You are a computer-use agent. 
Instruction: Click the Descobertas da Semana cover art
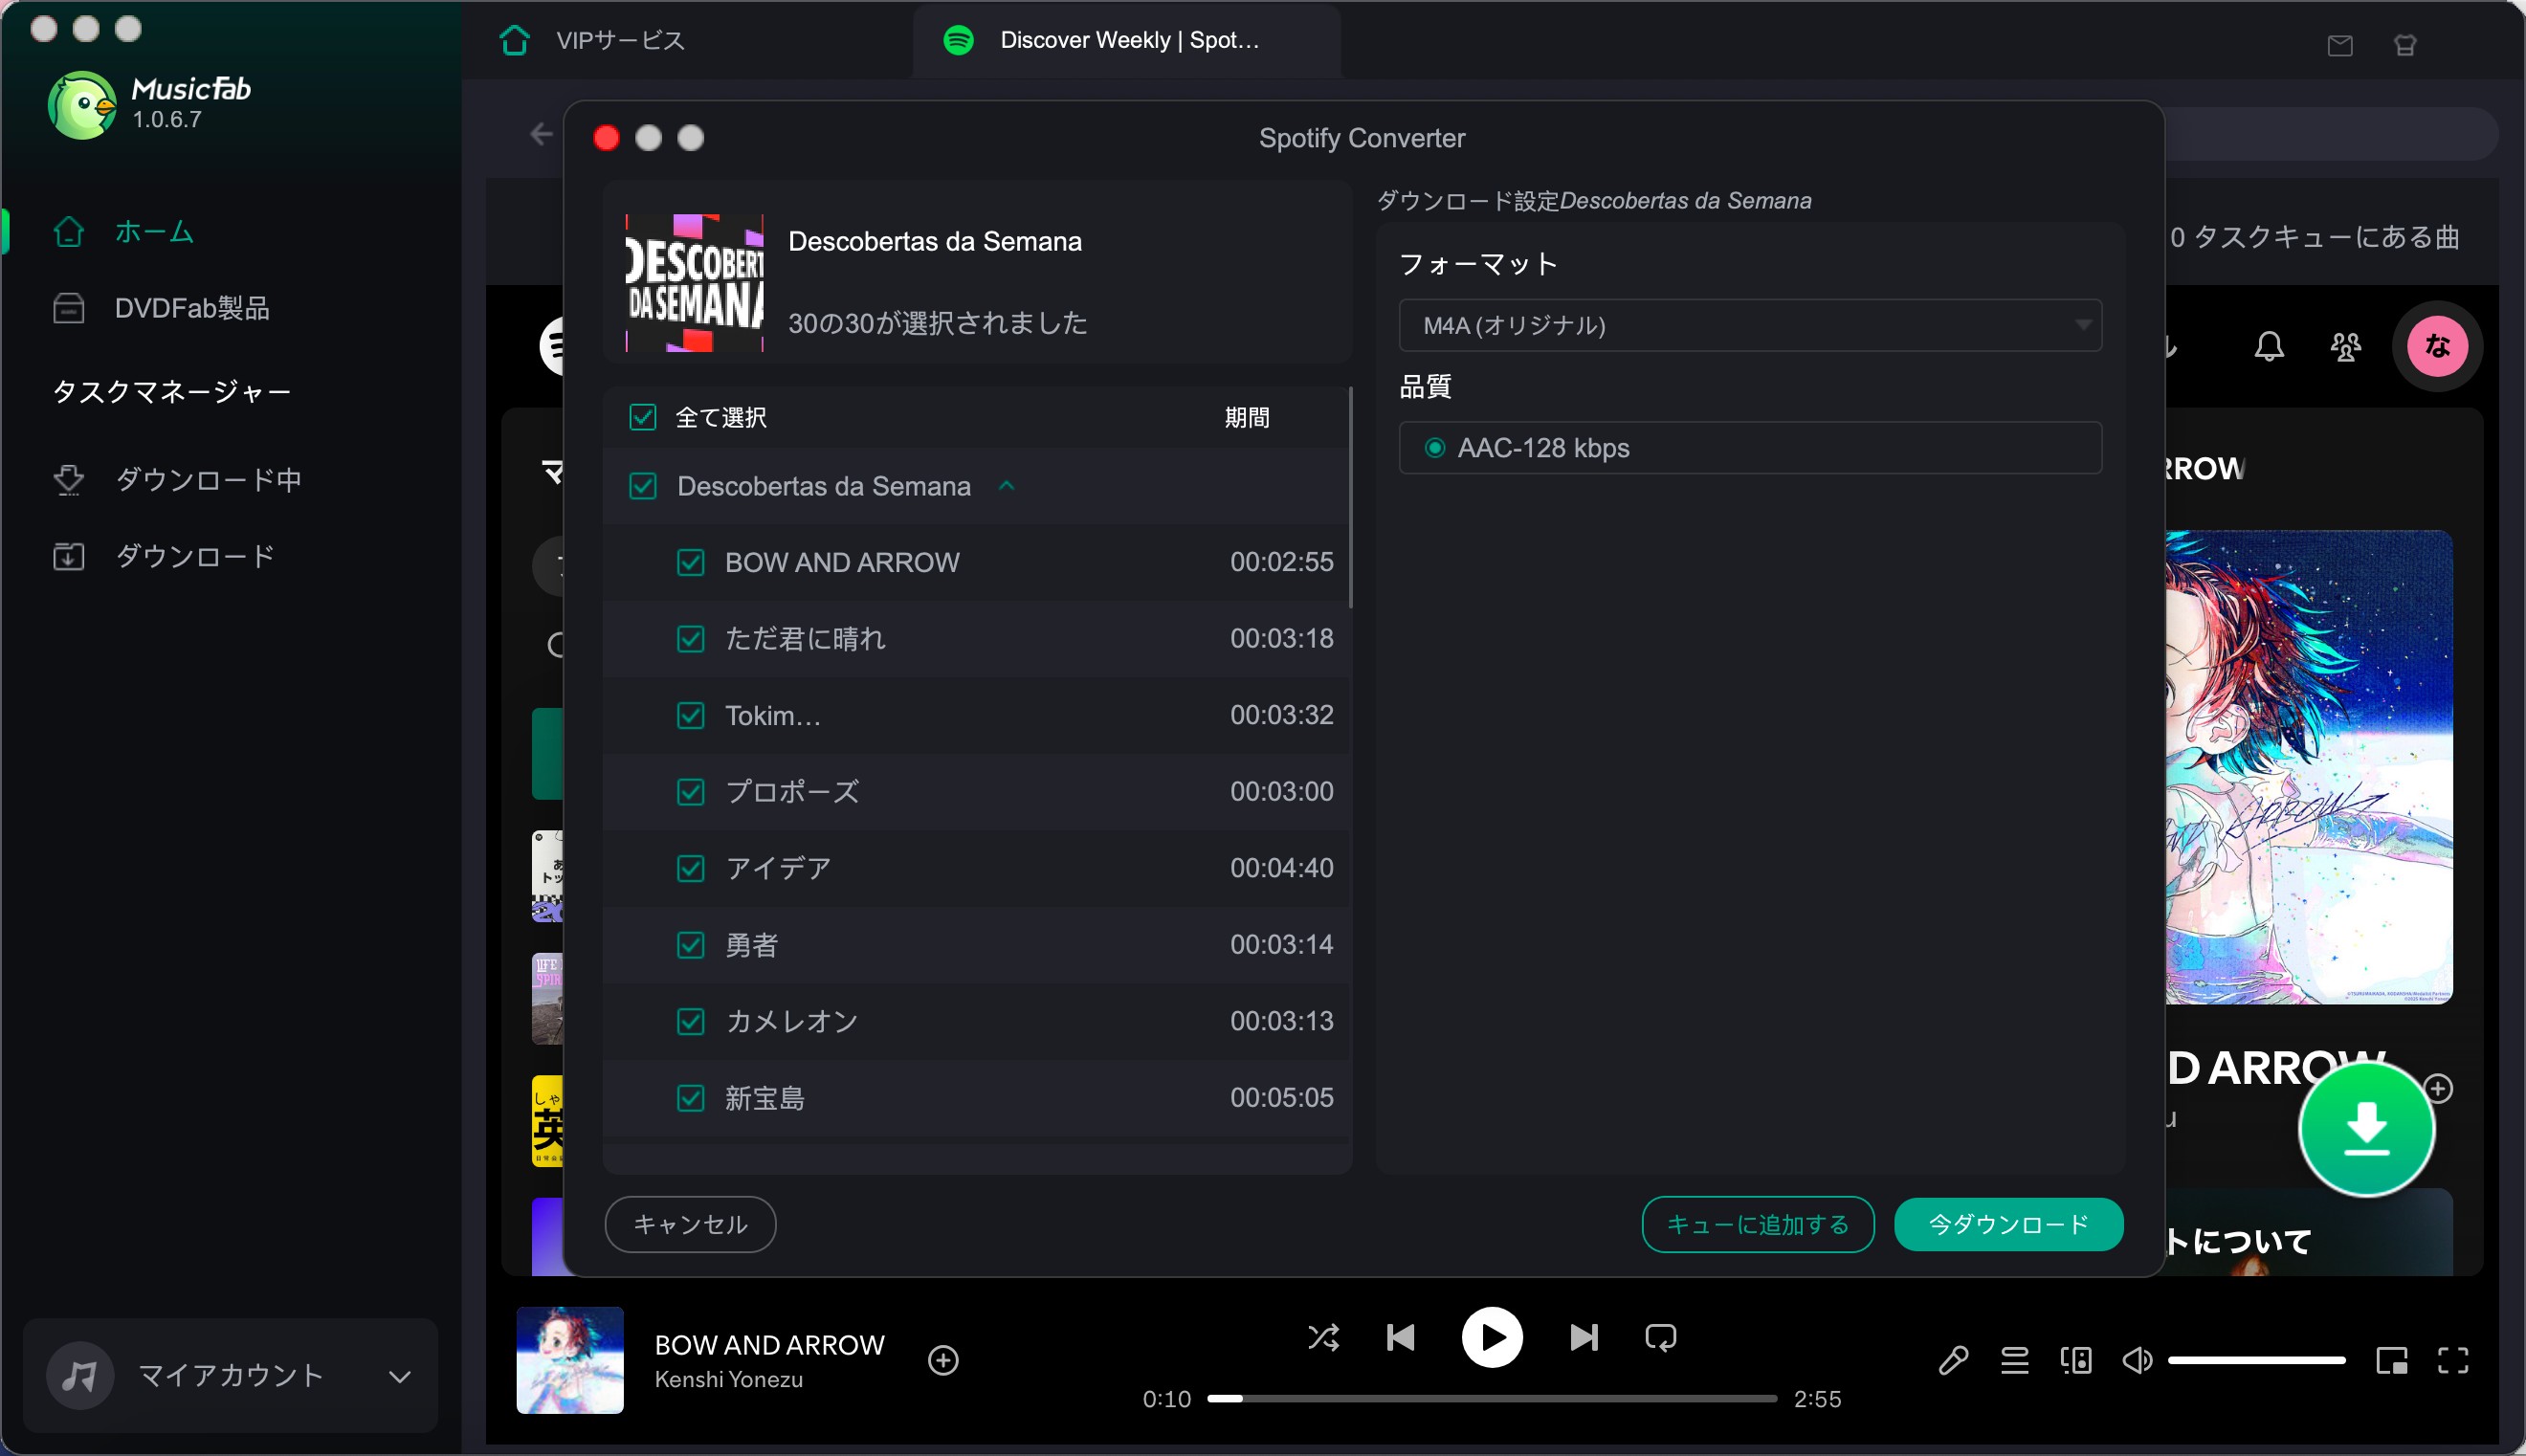[694, 283]
